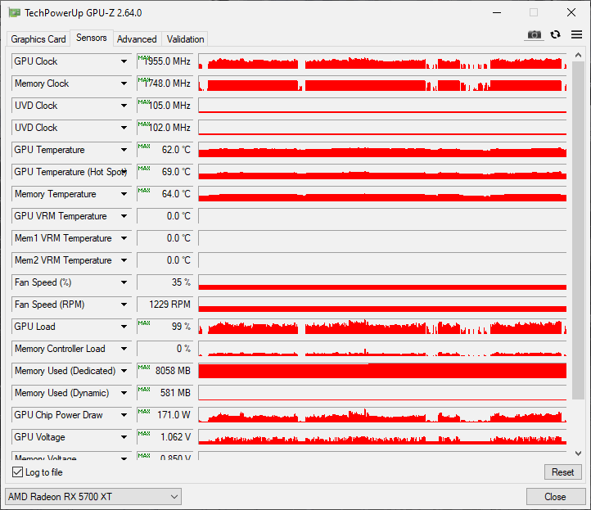Switch to the Advanced tab
This screenshot has height=510, width=591.
click(137, 38)
